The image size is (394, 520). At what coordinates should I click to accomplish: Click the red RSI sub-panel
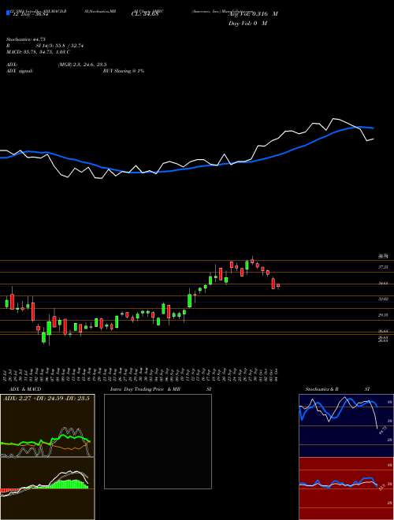(346, 488)
